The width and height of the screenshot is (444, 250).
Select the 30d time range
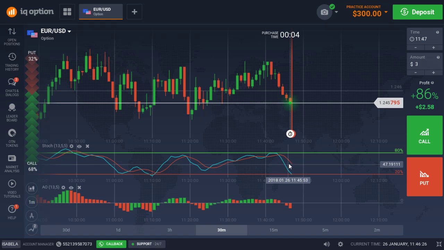coord(66,230)
